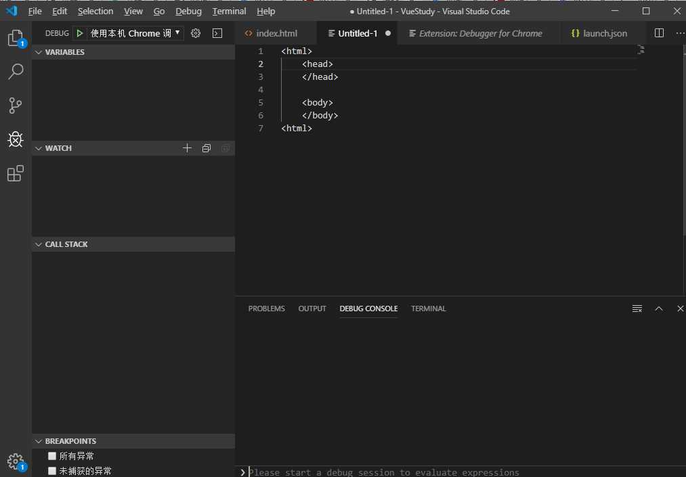This screenshot has width=686, height=477.
Task: Switch to the index.html editor tab
Action: click(276, 33)
